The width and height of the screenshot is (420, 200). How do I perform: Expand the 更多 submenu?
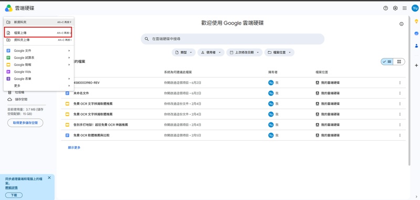(x=39, y=86)
